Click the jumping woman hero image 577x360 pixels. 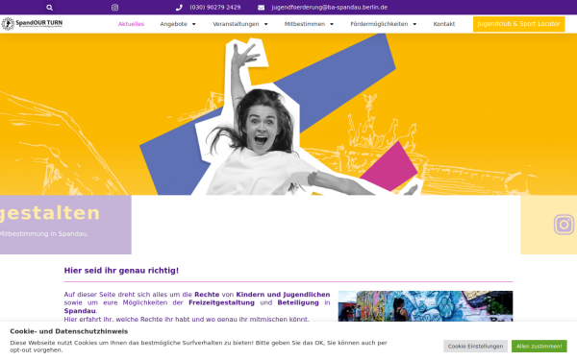pos(288,114)
